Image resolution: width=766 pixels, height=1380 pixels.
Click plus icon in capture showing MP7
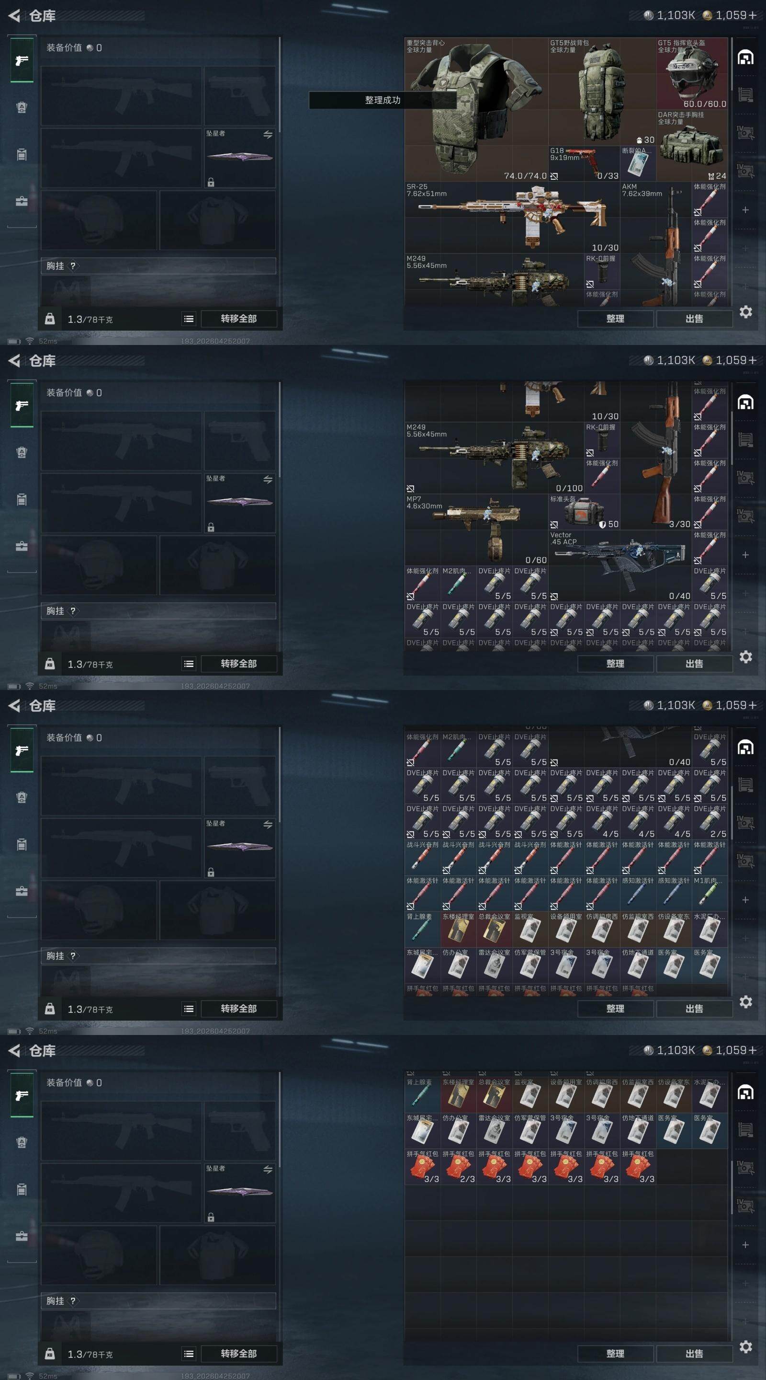tap(745, 554)
